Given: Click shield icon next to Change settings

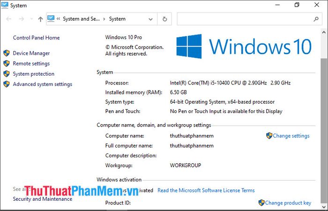Looking at the screenshot, I should (x=269, y=136).
